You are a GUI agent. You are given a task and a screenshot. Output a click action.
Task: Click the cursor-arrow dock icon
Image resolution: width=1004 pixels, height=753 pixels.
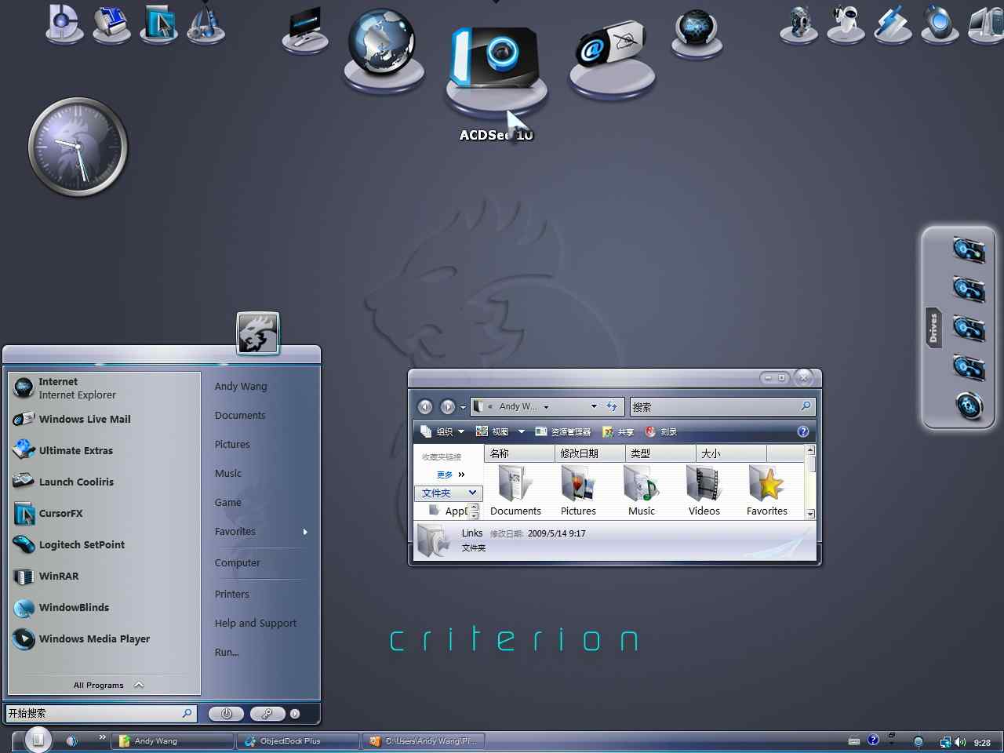coord(159,24)
